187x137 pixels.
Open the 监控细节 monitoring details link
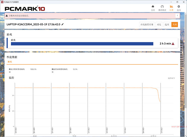point(171,78)
